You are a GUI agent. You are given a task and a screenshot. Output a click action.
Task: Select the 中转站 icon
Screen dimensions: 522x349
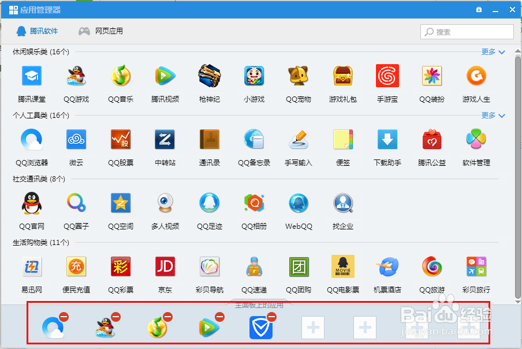coord(165,139)
